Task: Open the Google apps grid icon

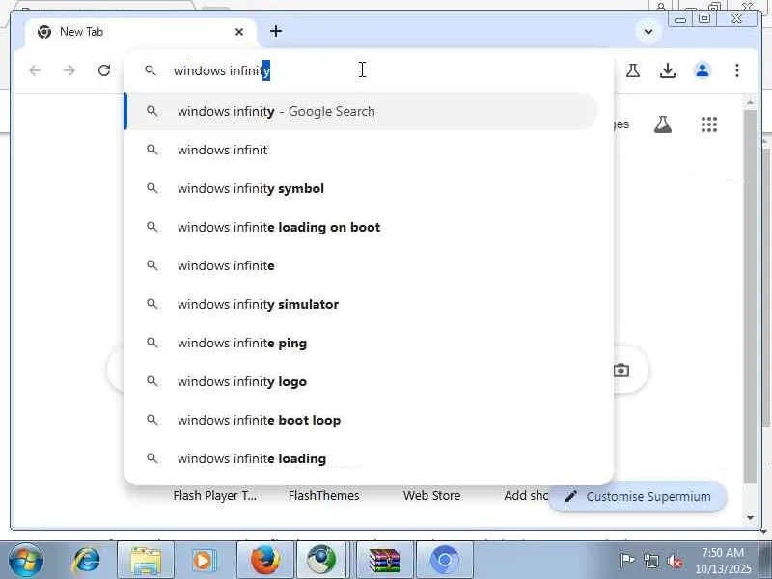Action: tap(709, 124)
